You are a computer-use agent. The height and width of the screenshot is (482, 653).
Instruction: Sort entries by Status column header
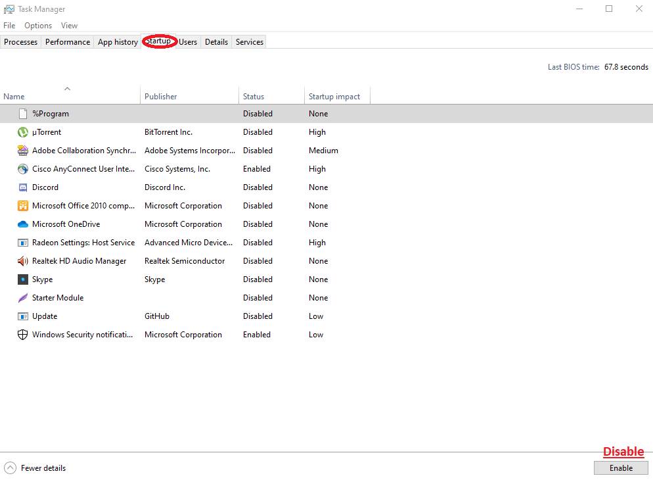coord(254,97)
